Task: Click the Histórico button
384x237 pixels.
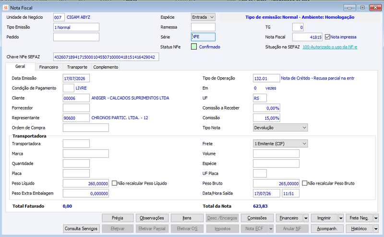Action: pos(359,228)
